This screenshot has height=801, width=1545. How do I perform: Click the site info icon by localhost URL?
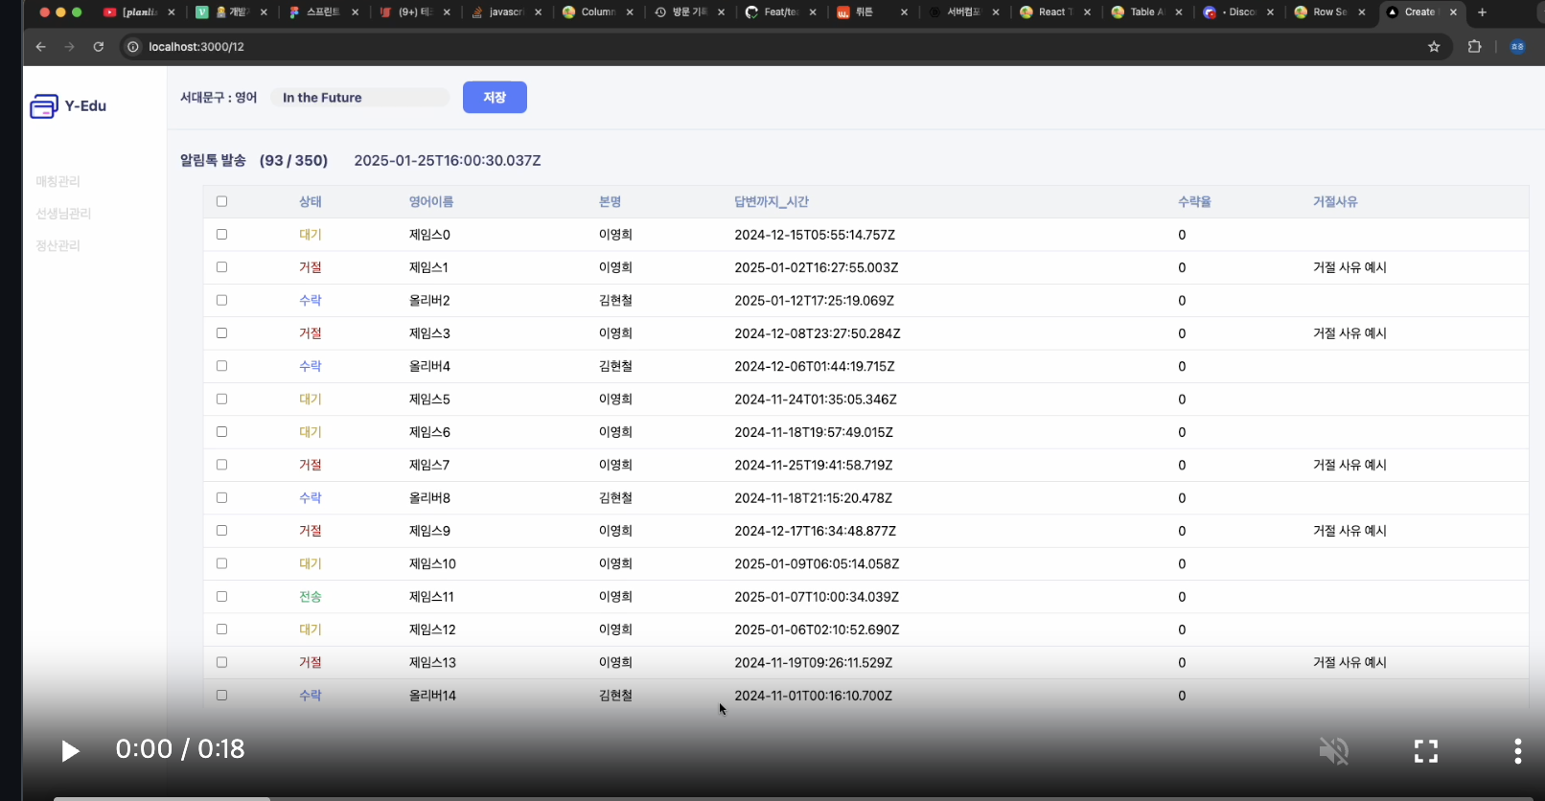click(x=133, y=46)
